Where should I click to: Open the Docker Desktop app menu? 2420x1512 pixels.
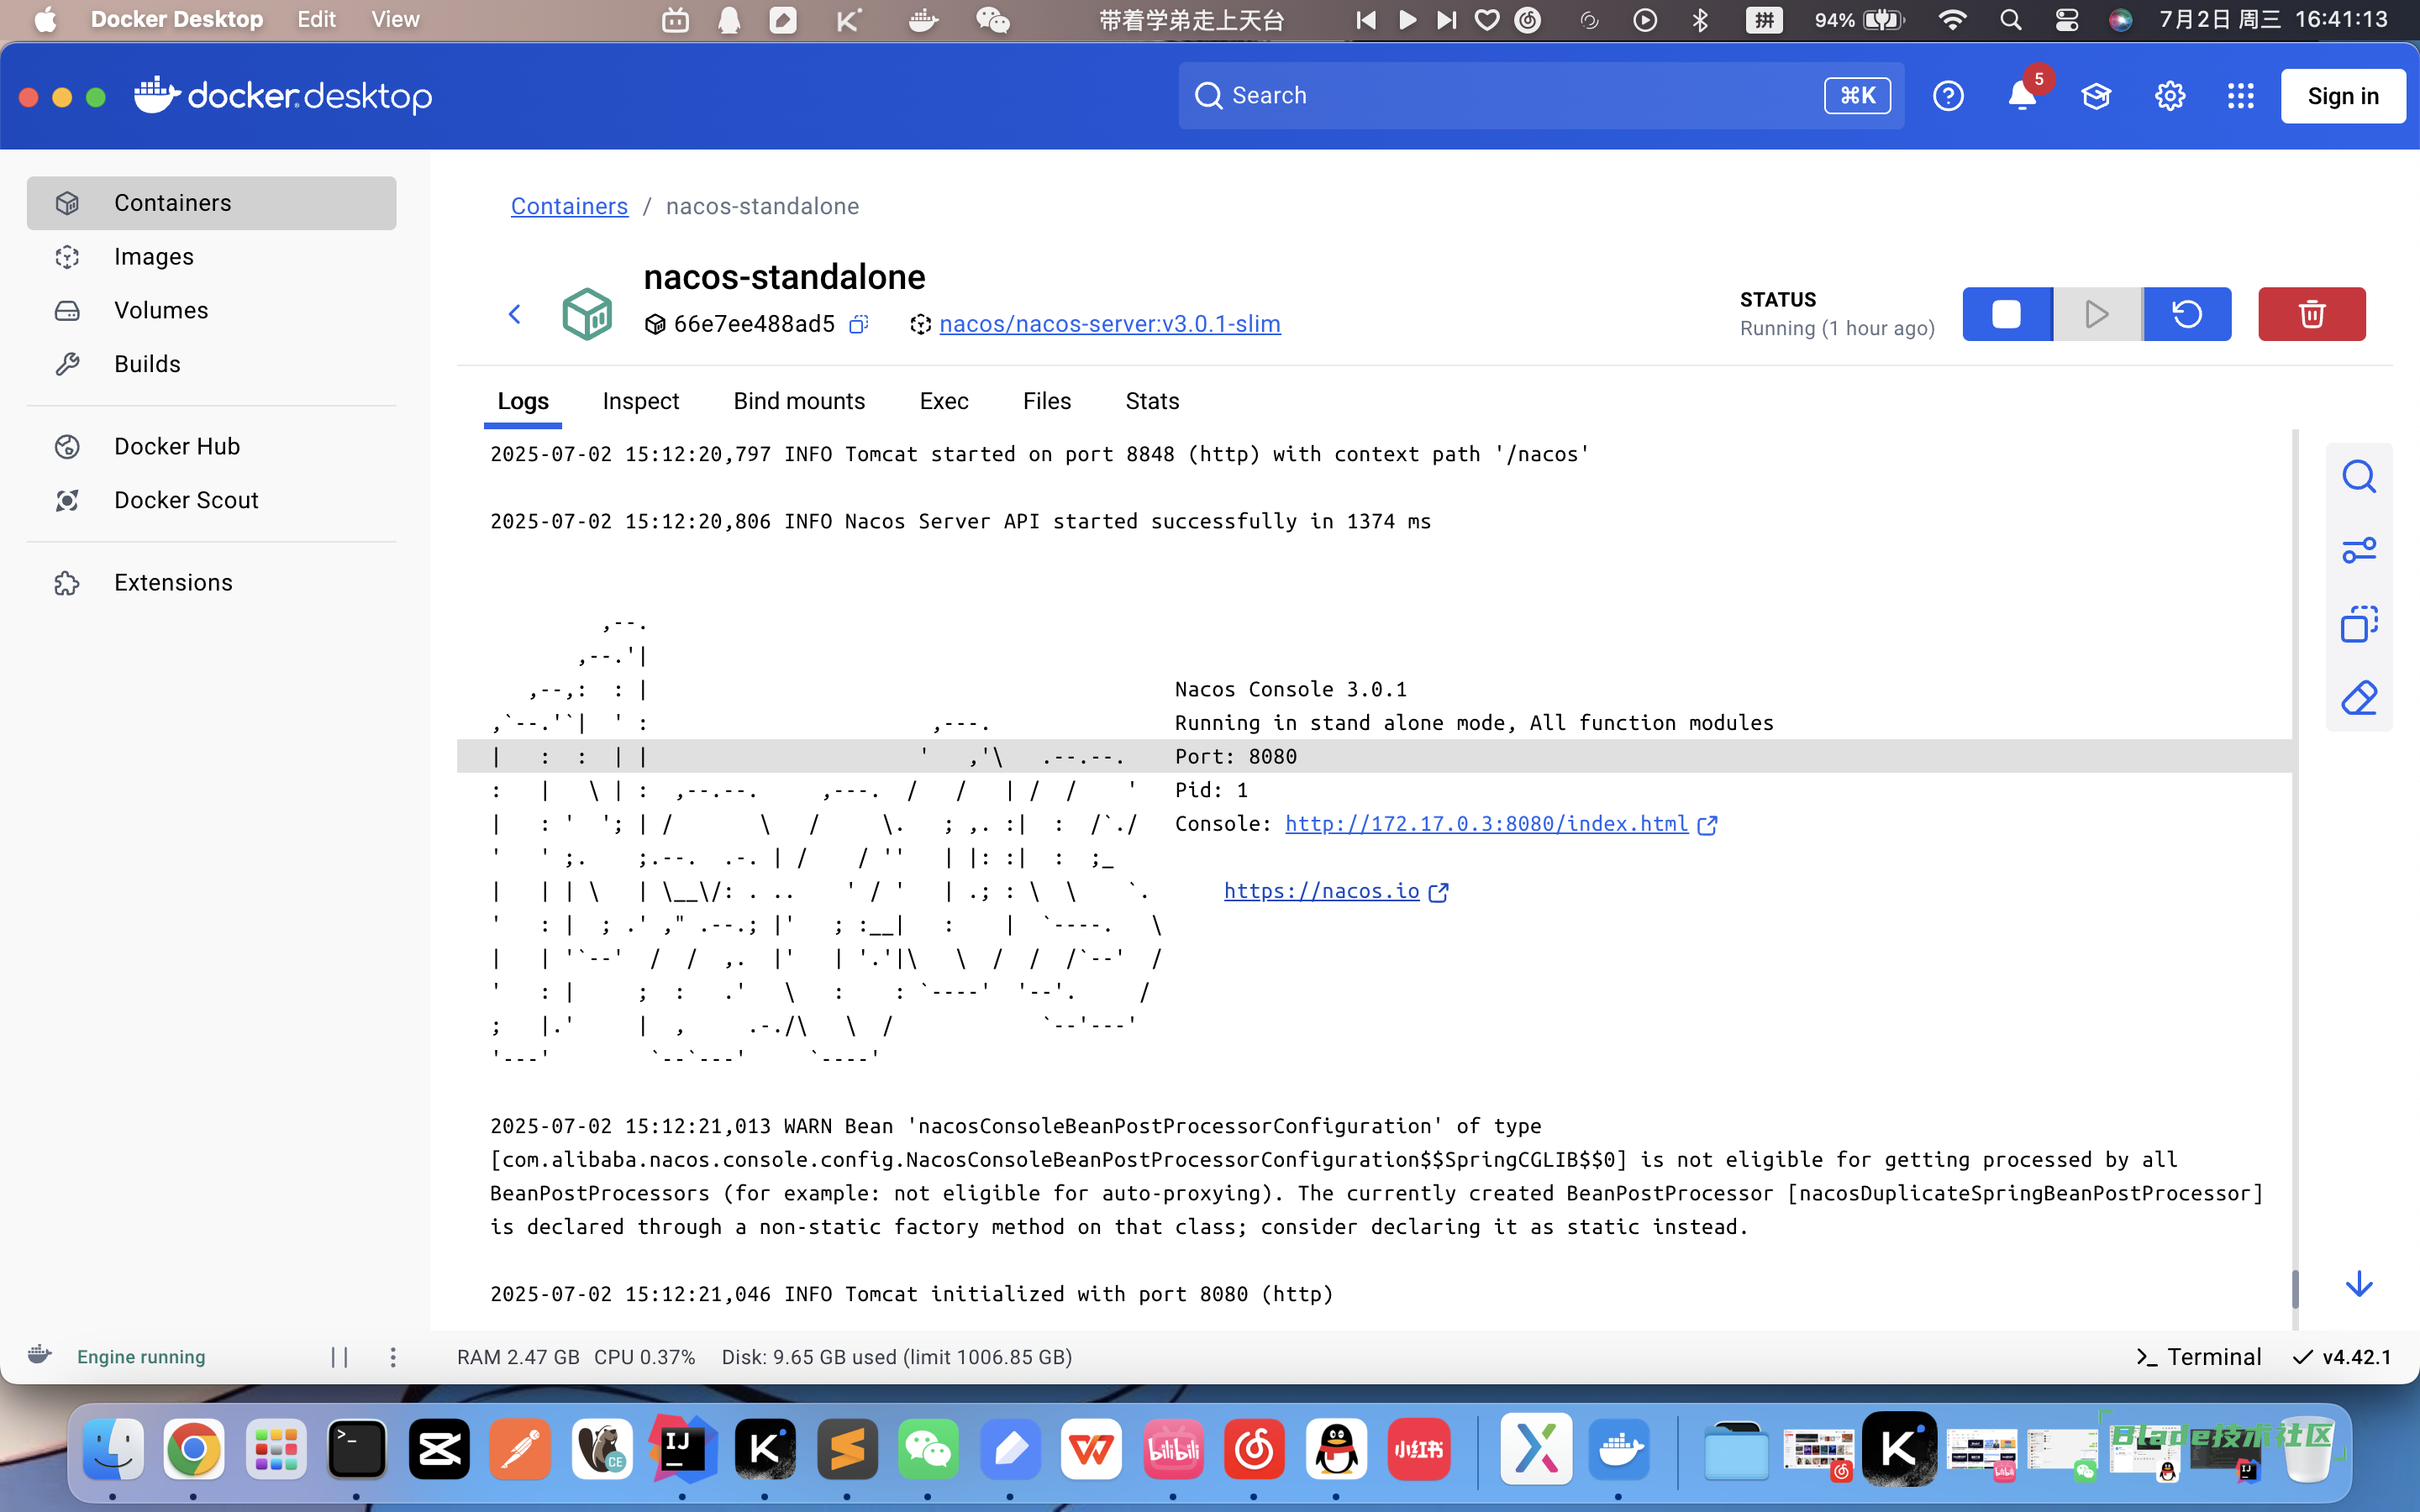177,20
